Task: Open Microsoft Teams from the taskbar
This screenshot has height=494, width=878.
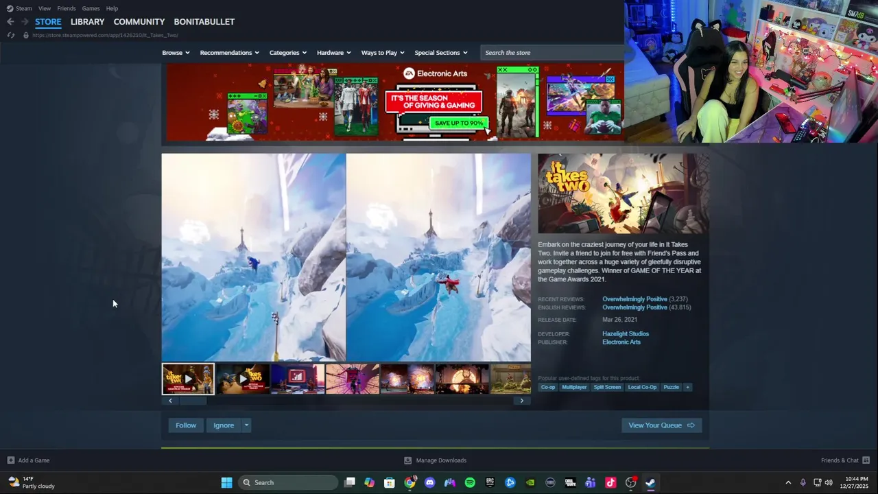Action: coord(590,482)
